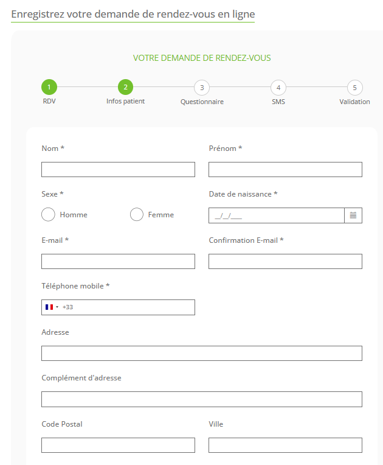Click into the Ville field

(x=285, y=446)
